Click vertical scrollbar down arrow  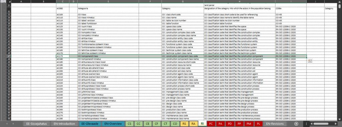[x=340, y=119]
